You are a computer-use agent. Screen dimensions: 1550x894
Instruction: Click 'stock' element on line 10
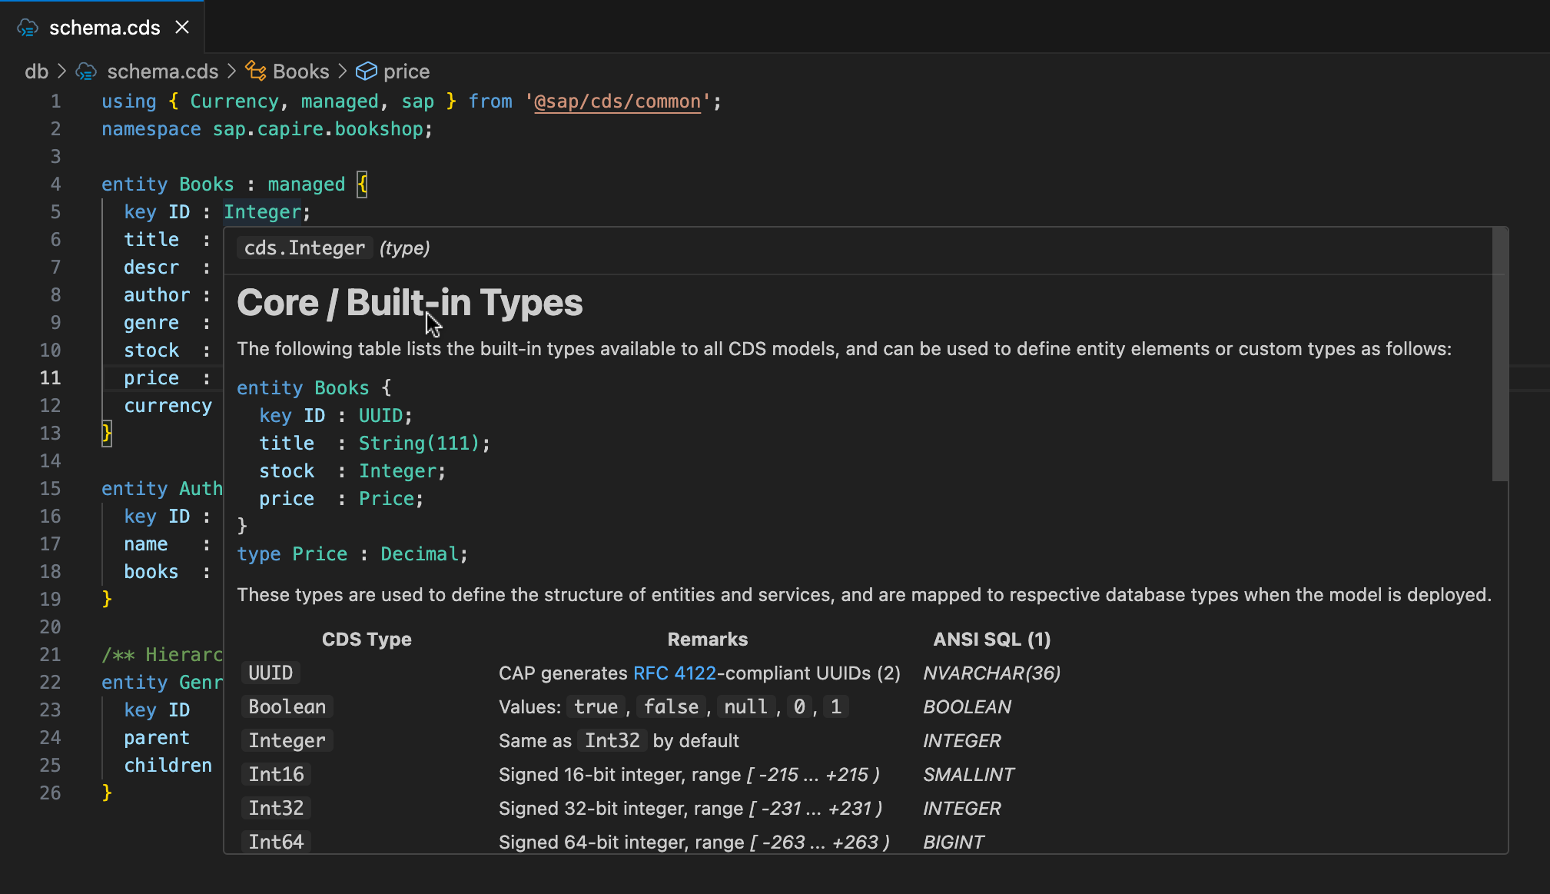click(x=151, y=351)
